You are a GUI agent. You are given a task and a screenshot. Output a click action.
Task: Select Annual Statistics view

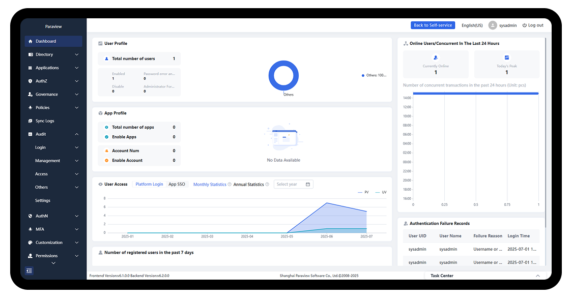(248, 185)
